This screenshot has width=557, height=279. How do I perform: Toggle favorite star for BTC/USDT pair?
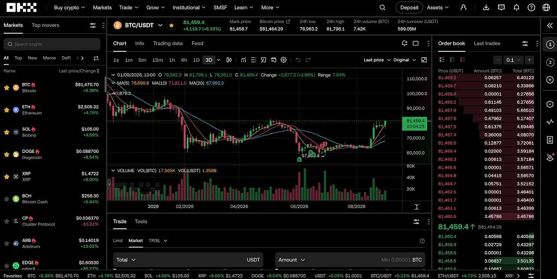[x=171, y=25]
